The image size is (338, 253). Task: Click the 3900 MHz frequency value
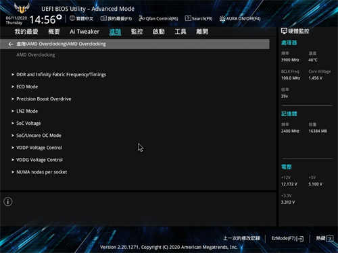290,60
